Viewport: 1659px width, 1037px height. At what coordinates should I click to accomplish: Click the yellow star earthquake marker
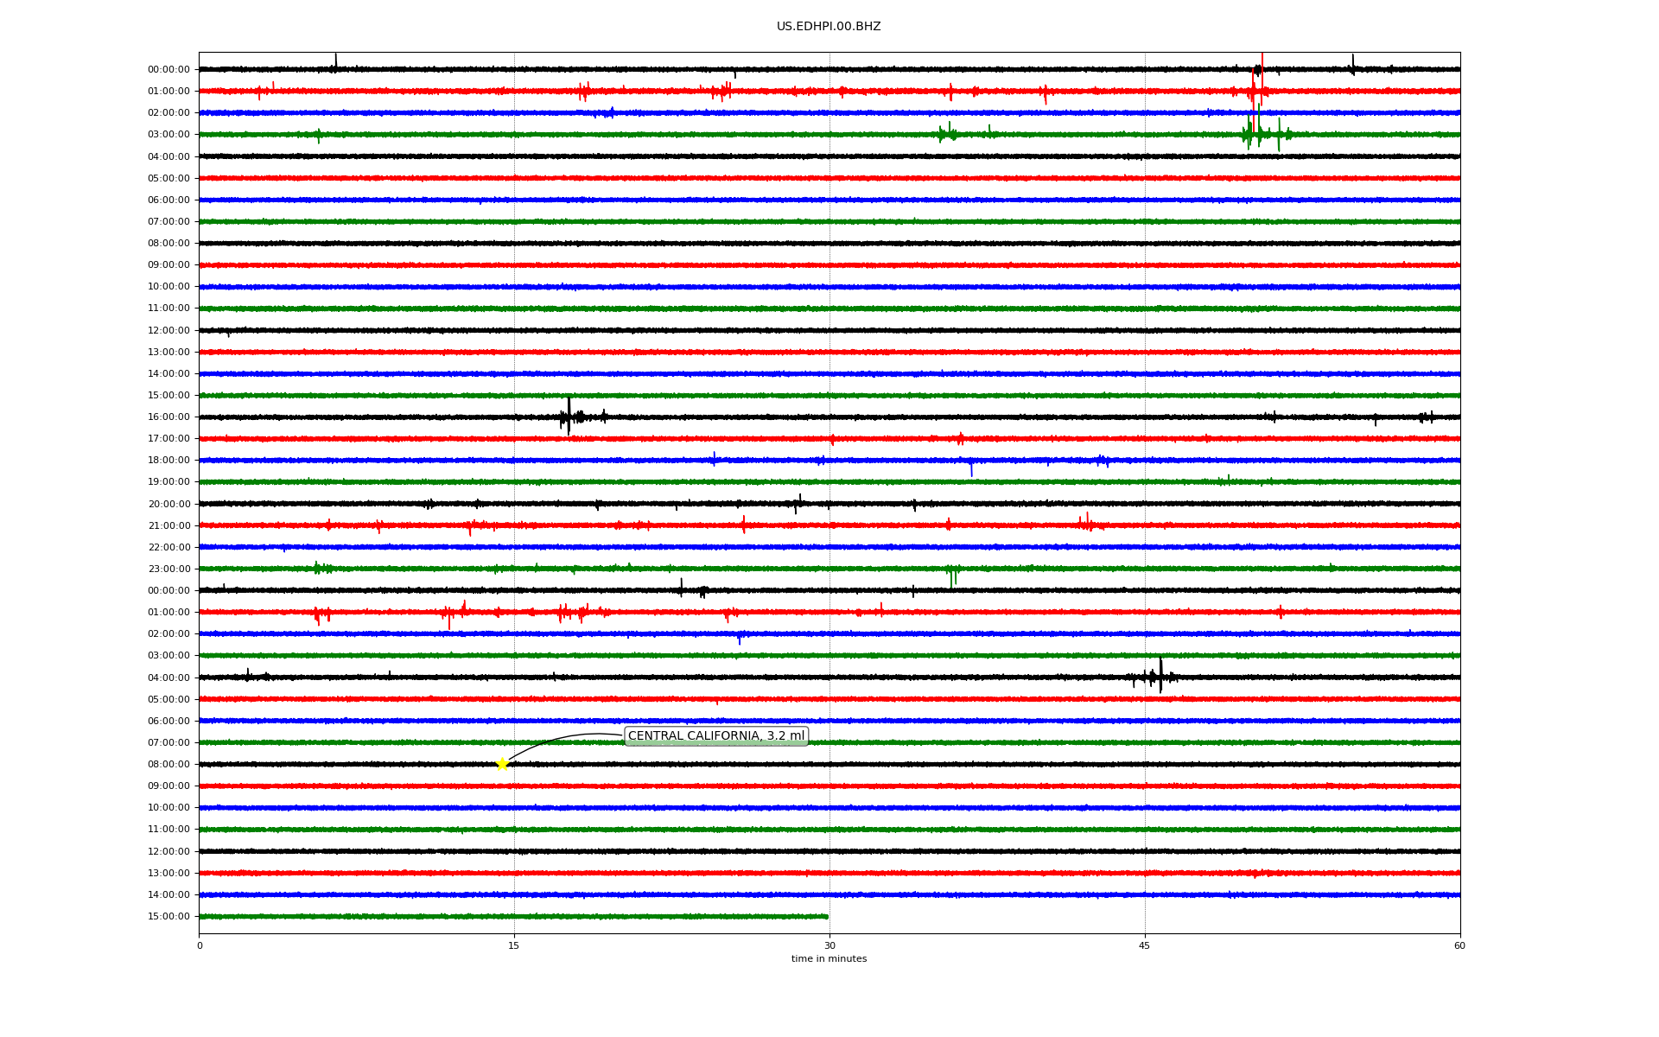click(x=502, y=764)
